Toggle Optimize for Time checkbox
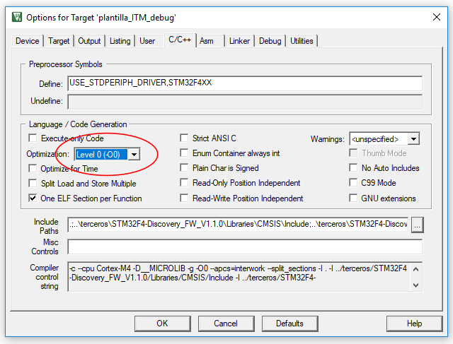 pos(33,168)
